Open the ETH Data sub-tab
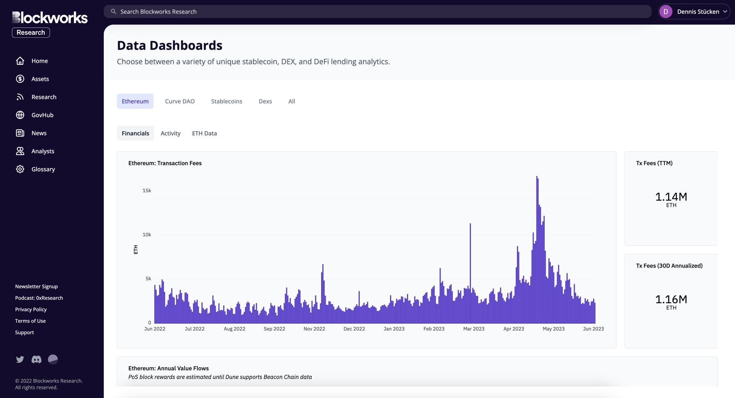This screenshot has width=735, height=398. click(x=205, y=133)
